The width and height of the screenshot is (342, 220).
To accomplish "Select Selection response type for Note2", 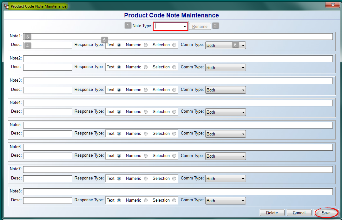I will [174, 67].
